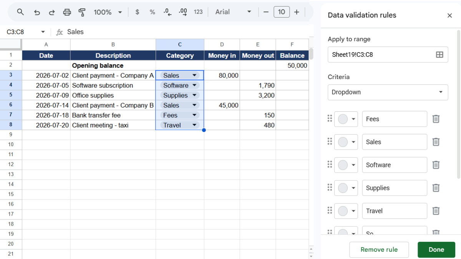Increase font size with plus button
Image resolution: width=461 pixels, height=259 pixels.
pyautogui.click(x=297, y=12)
